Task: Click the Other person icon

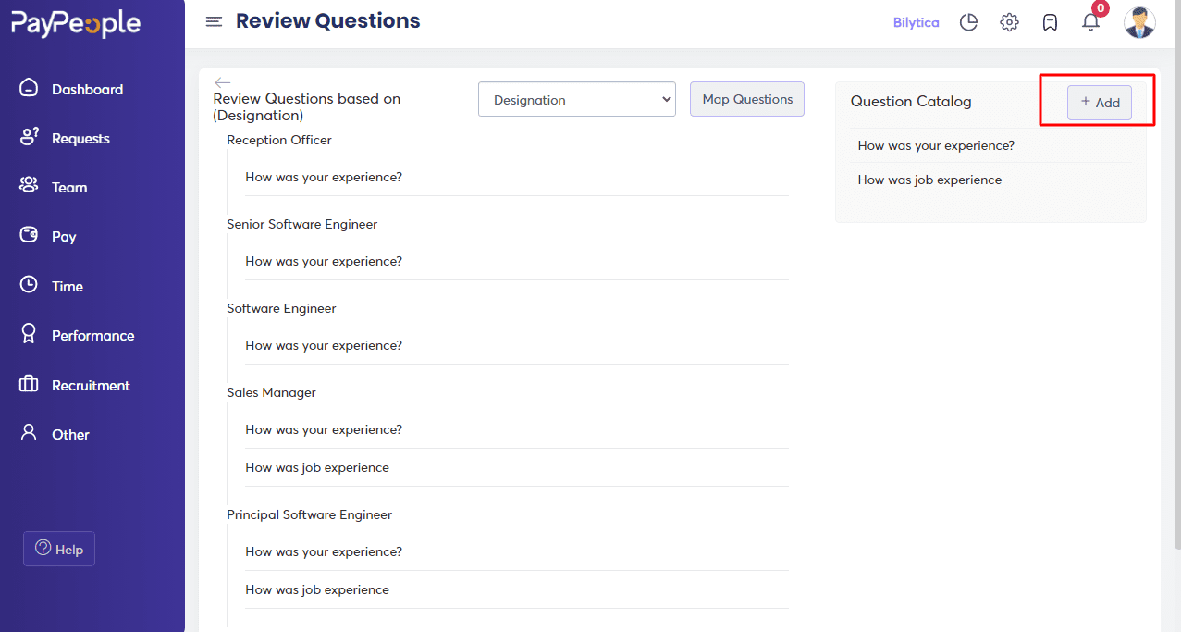Action: (x=29, y=433)
